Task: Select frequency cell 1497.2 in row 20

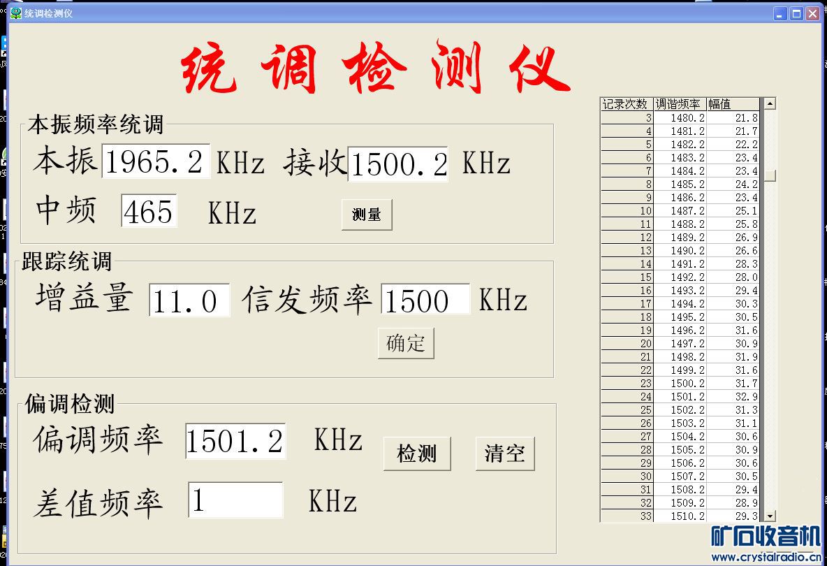Action: coord(680,343)
